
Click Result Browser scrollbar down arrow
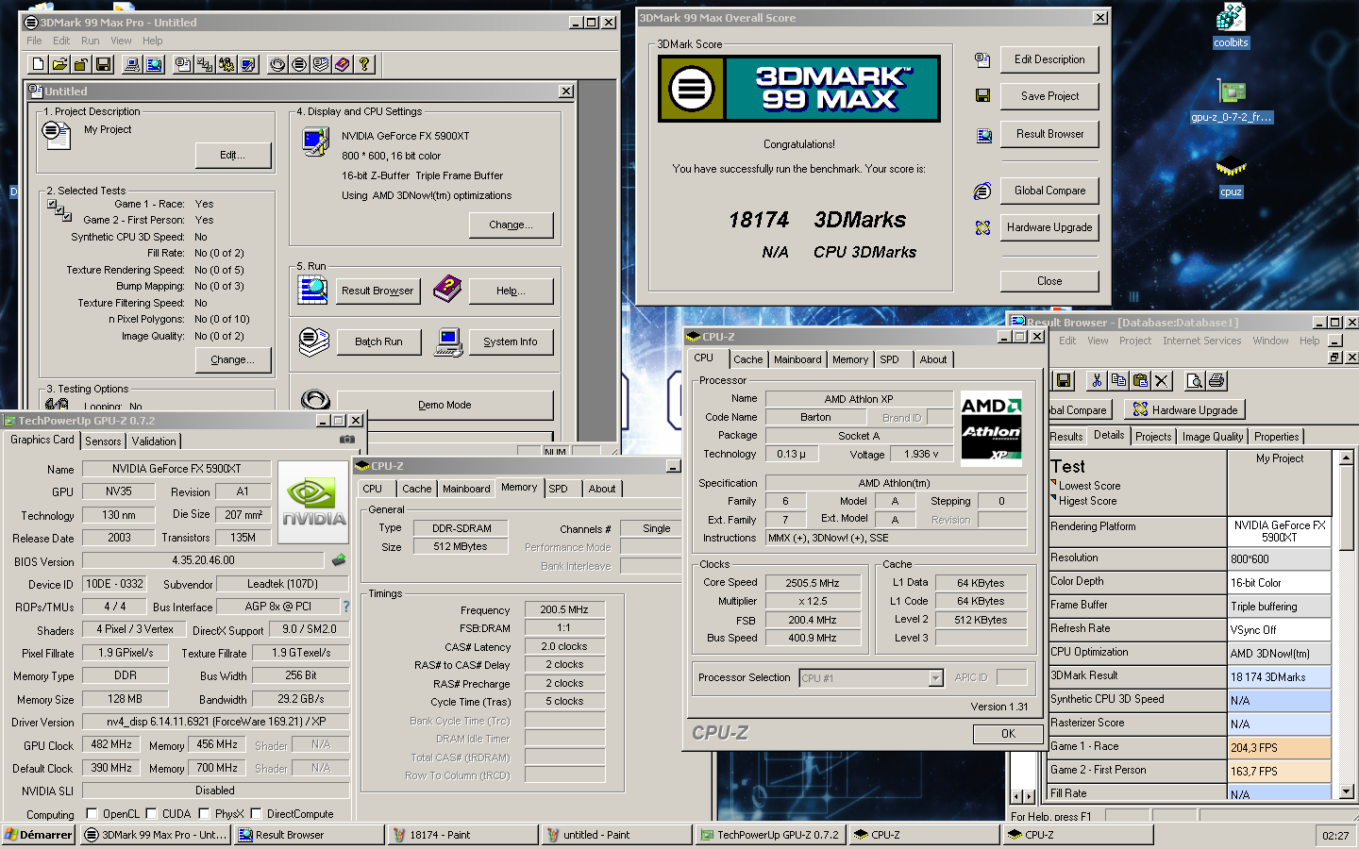[1347, 791]
